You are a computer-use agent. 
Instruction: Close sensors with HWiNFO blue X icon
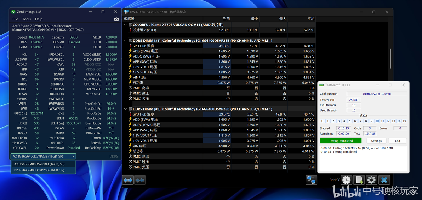pyautogui.click(x=384, y=180)
